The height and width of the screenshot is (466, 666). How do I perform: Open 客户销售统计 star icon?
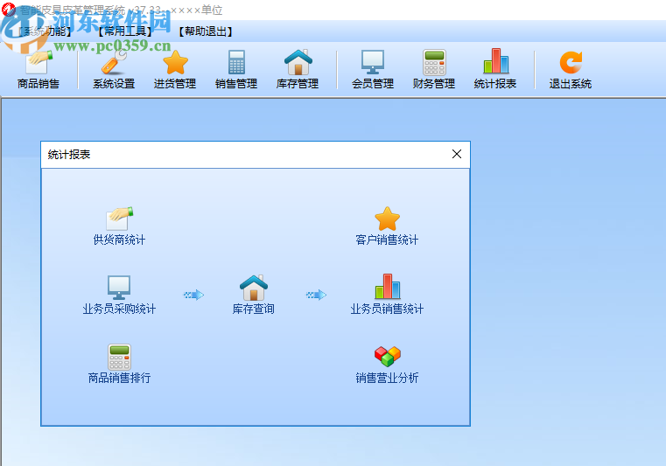[388, 219]
